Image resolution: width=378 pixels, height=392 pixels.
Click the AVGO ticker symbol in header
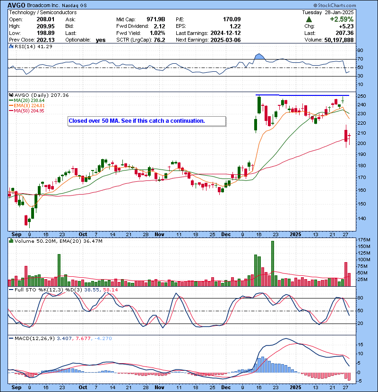pyautogui.click(x=16, y=5)
